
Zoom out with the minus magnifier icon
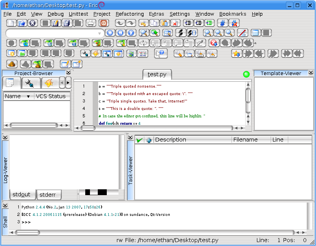pyautogui.click(x=219, y=32)
